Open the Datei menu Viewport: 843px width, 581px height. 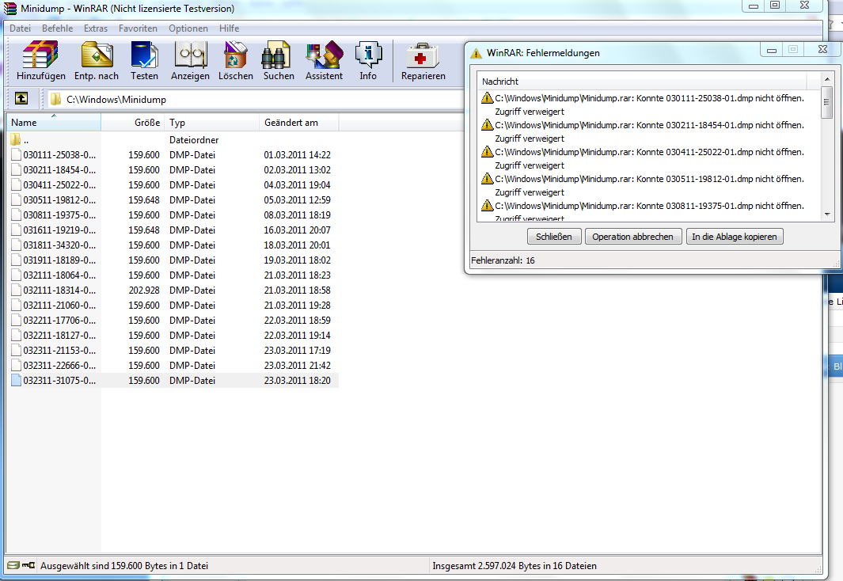coord(20,28)
